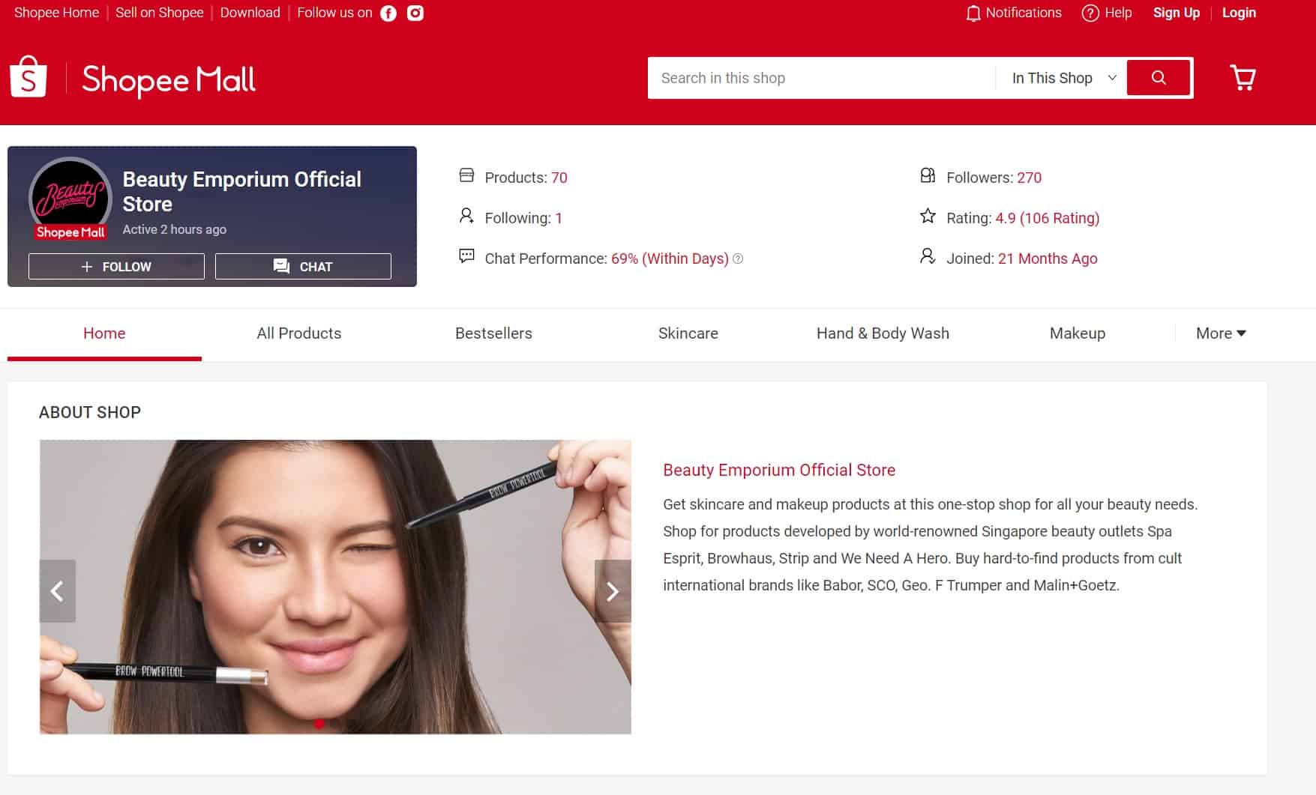This screenshot has height=795, width=1316.
Task: Open the In This Shop search scope dropdown
Action: click(1063, 78)
